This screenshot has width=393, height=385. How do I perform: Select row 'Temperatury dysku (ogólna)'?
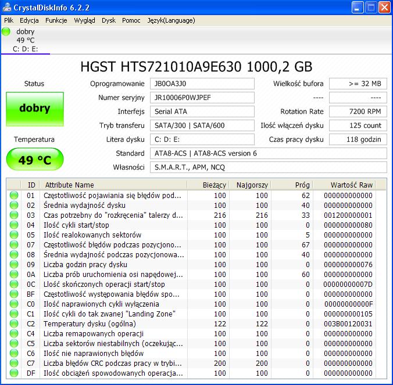pos(191,323)
